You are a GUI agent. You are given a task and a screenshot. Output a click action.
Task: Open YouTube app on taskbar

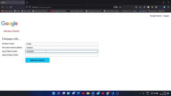tap(83, 93)
